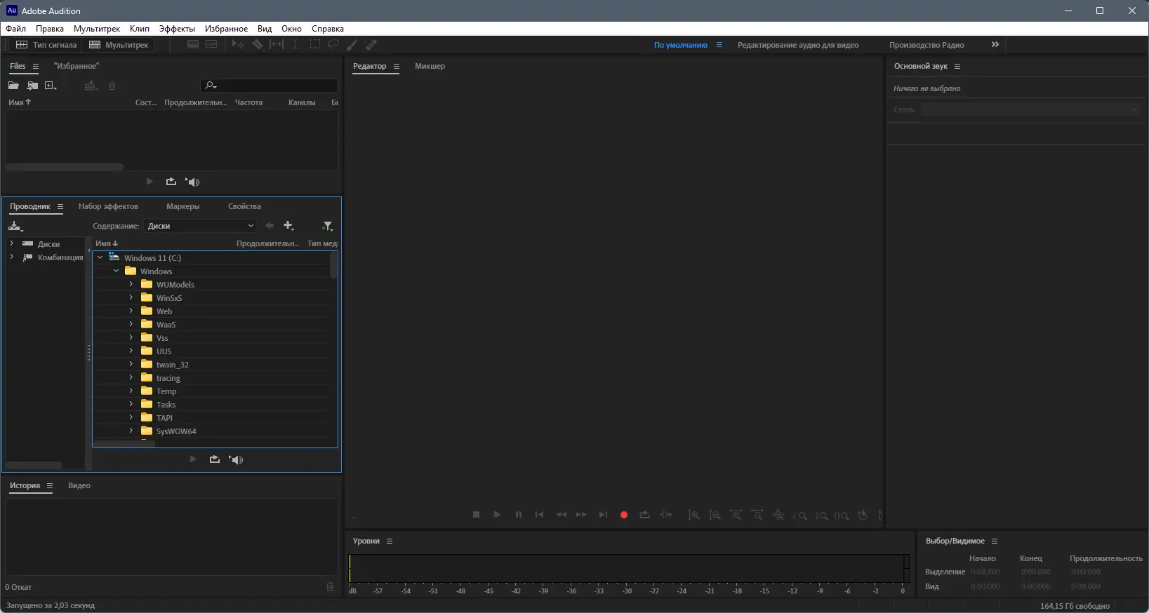The image size is (1149, 613).
Task: Click the Files panel horizontal scrollbar
Action: click(x=65, y=167)
